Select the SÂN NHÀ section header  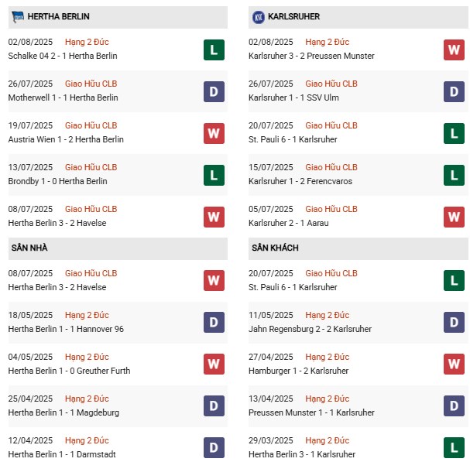point(29,248)
